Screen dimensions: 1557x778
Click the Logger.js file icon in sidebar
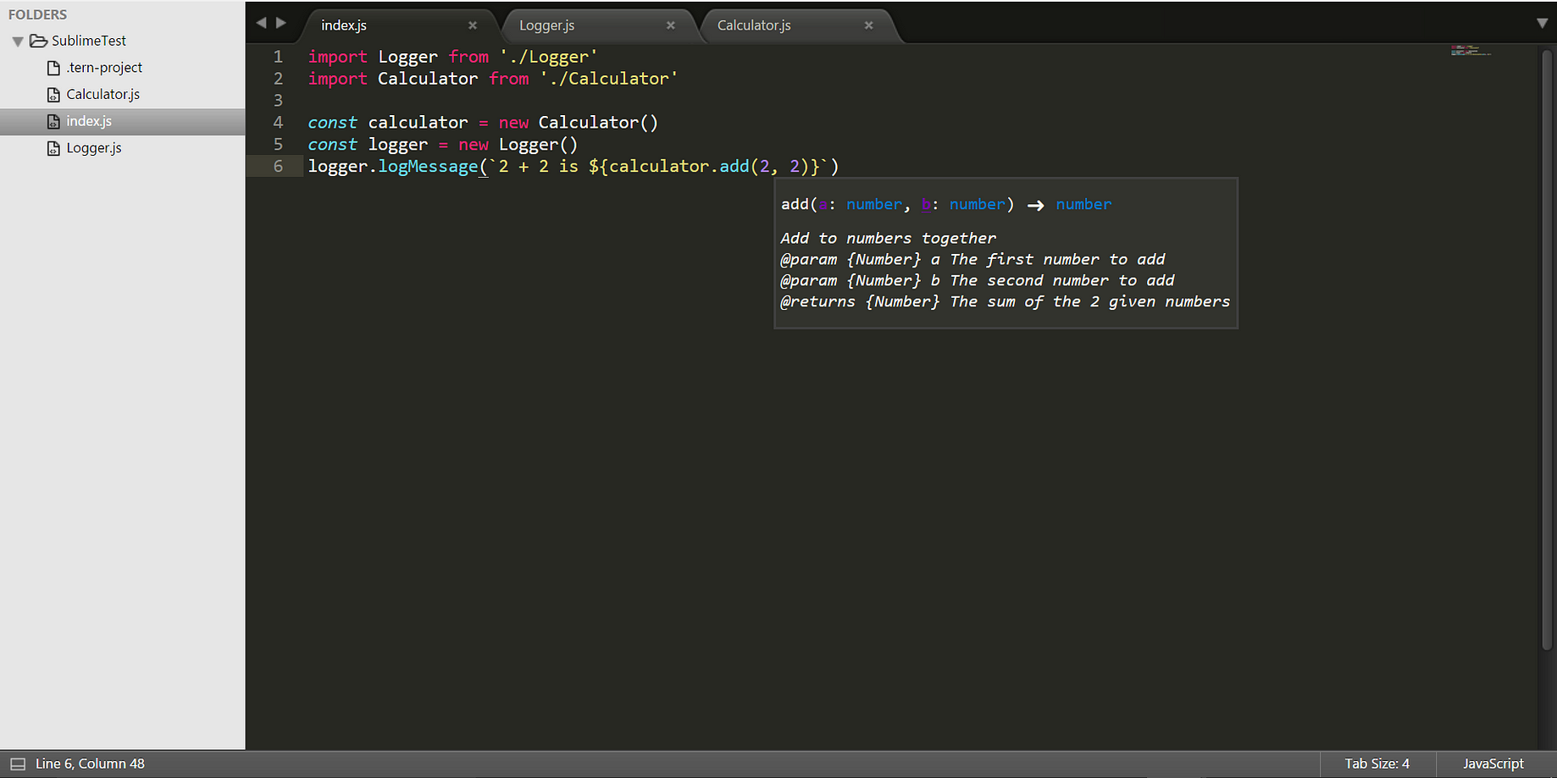click(53, 149)
